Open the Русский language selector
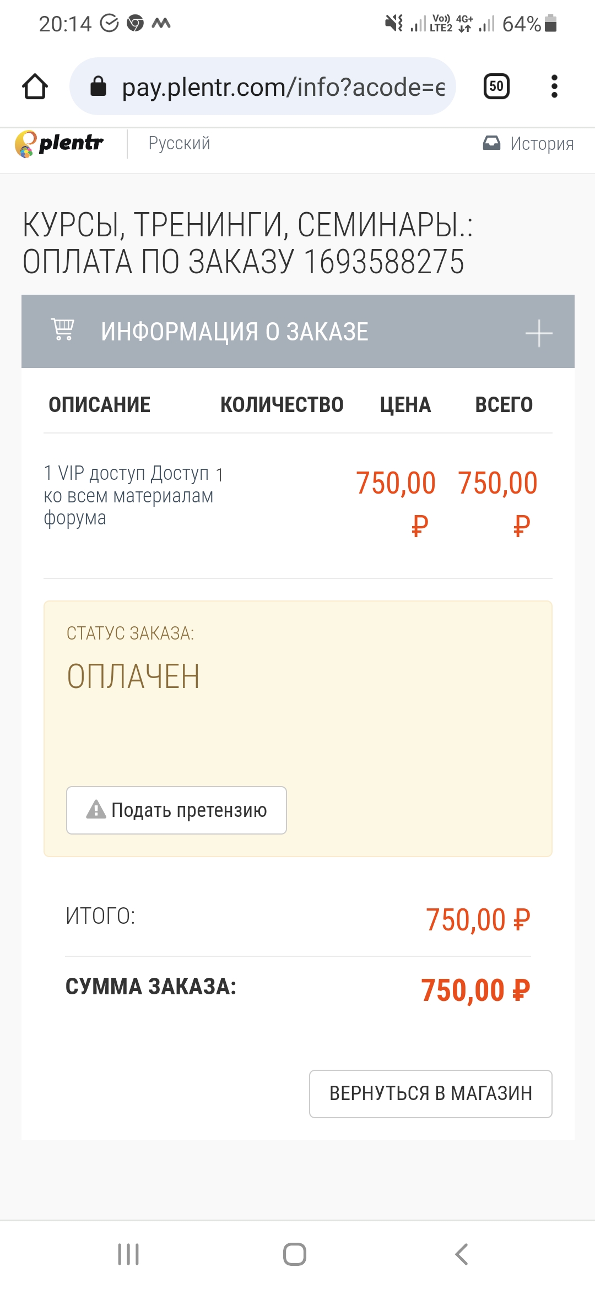The width and height of the screenshot is (595, 1289). point(179,143)
